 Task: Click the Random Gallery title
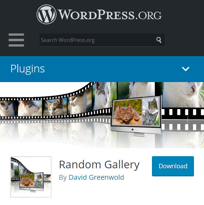click(99, 165)
